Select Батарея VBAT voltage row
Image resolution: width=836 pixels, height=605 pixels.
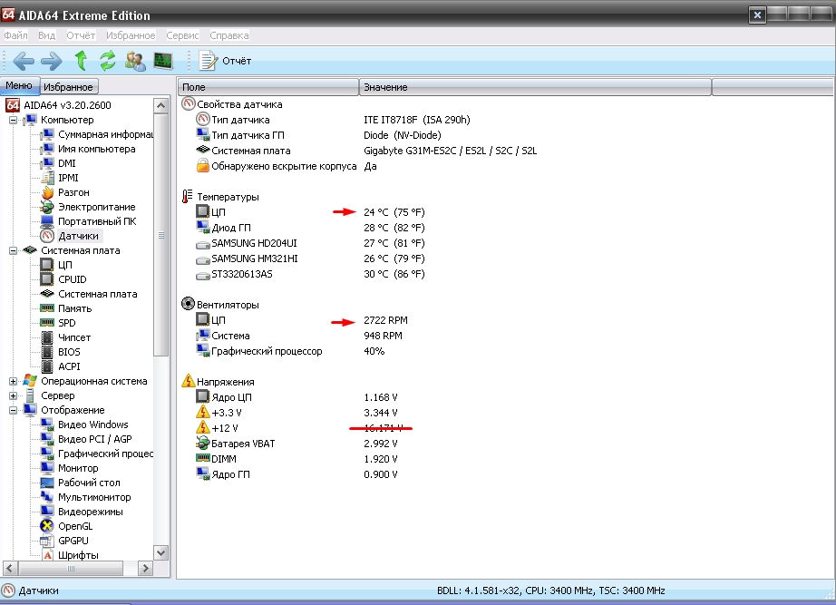click(x=297, y=444)
